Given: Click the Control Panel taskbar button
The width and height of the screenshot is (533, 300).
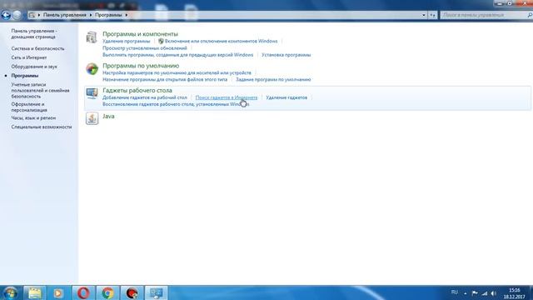Looking at the screenshot, I should pyautogui.click(x=157, y=292).
